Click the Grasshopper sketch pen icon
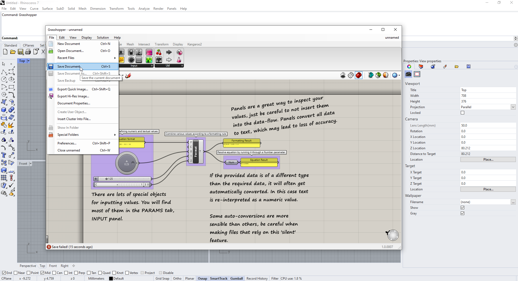The image size is (518, 281). (128, 75)
